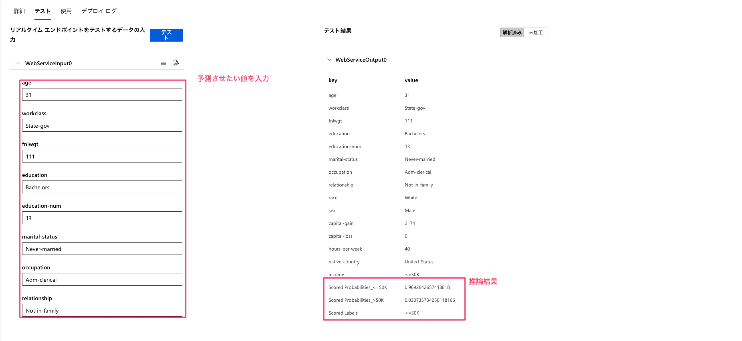
Task: Click the occupation input showing Adm-clerical
Action: coord(102,280)
